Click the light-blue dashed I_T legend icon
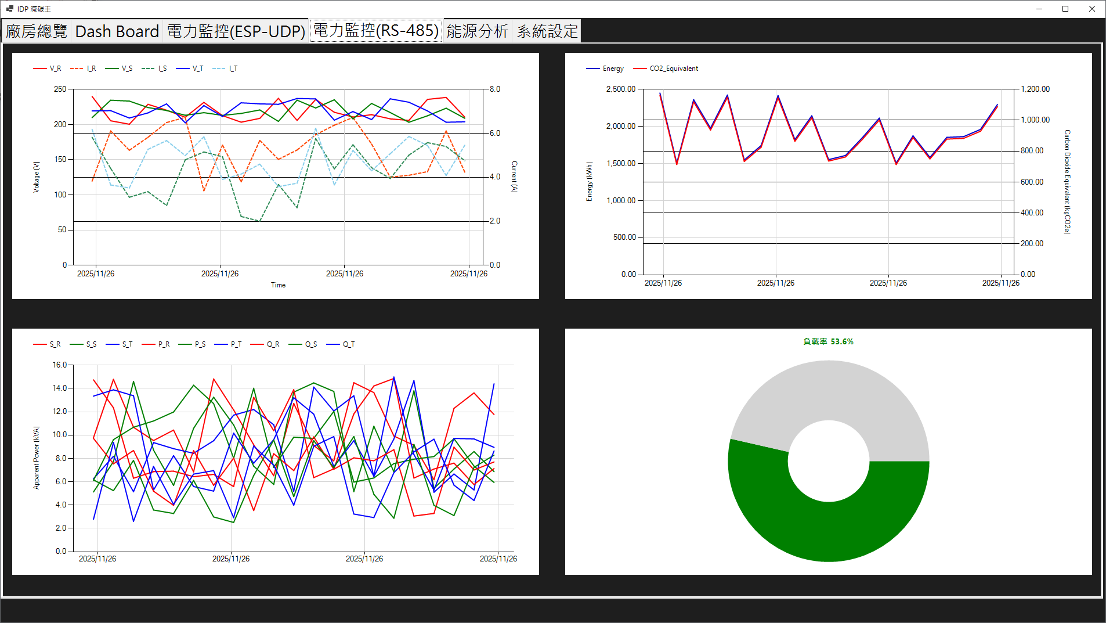1106x623 pixels. (x=218, y=68)
